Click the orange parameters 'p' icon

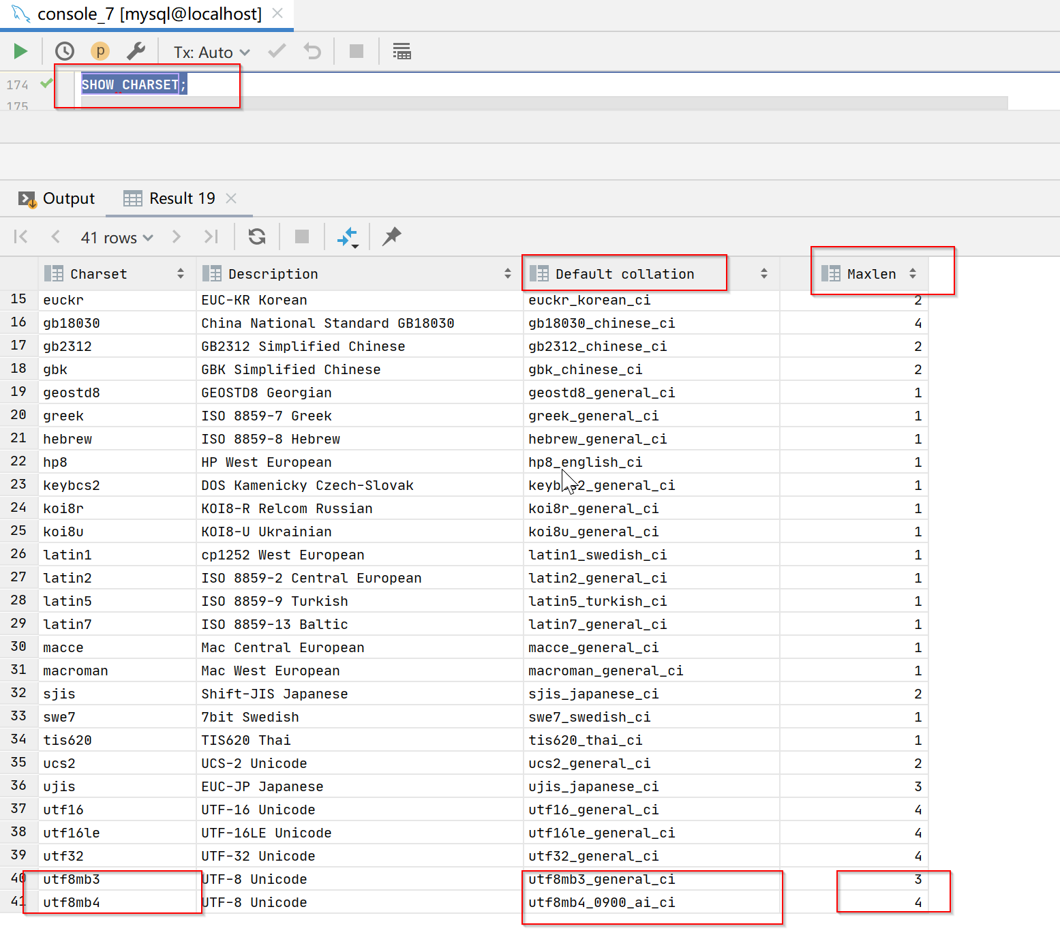100,51
